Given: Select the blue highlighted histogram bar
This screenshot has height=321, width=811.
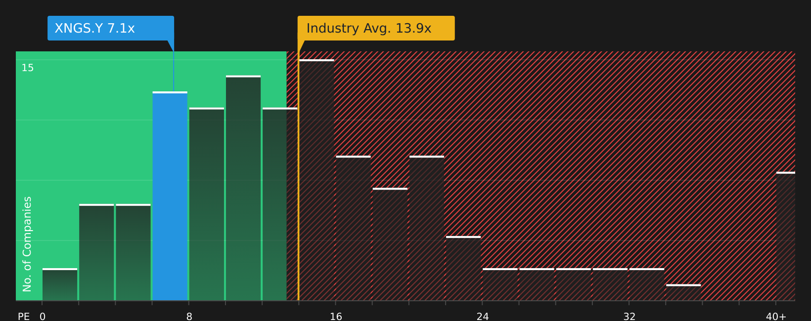Looking at the screenshot, I should pyautogui.click(x=170, y=196).
